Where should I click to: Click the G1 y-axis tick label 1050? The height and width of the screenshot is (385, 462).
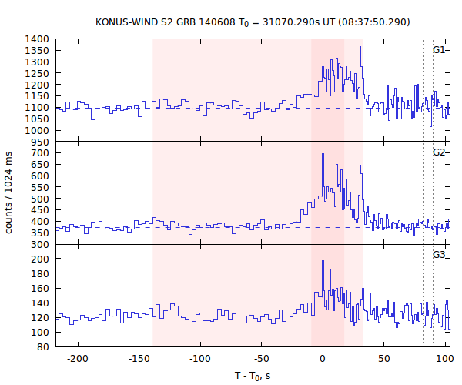pyautogui.click(x=37, y=119)
